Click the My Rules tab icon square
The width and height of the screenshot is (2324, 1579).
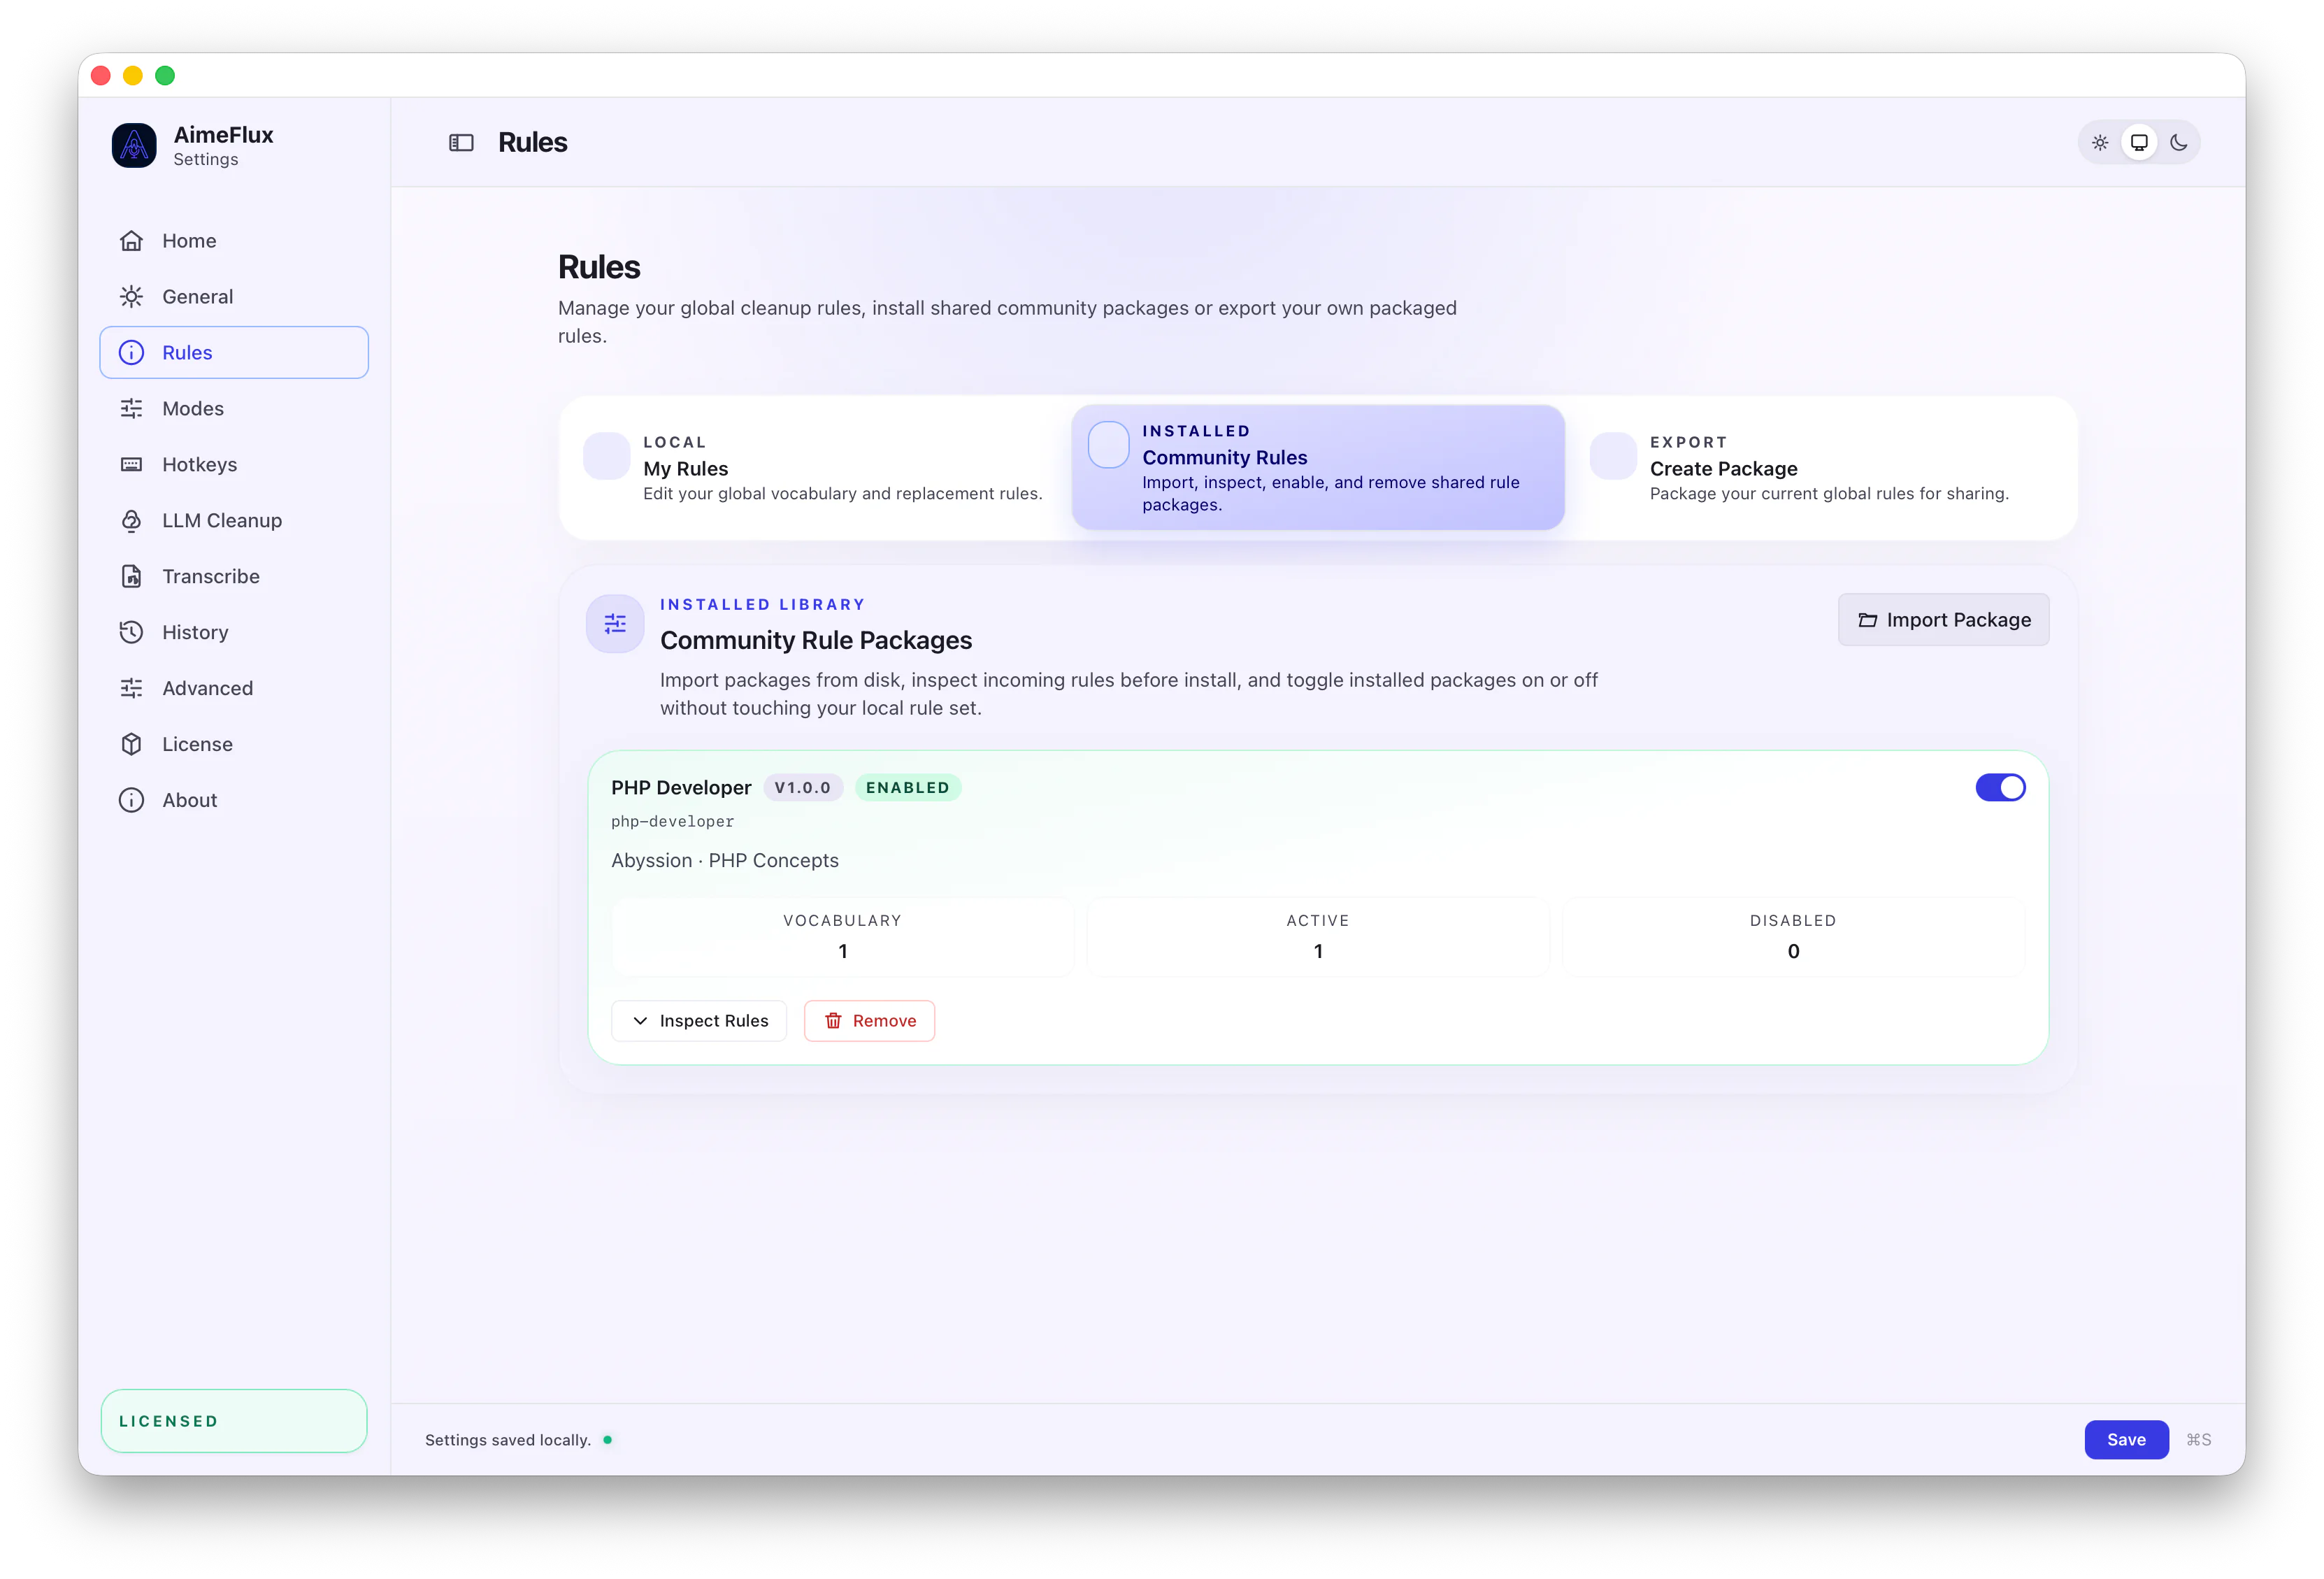coord(606,456)
